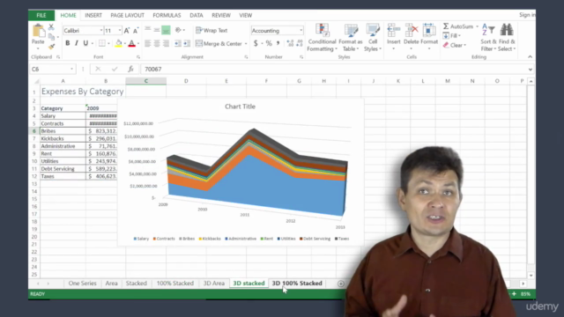Image resolution: width=564 pixels, height=317 pixels.
Task: Click Decrease Decimal icon
Action: pyautogui.click(x=300, y=43)
